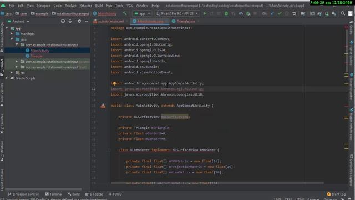Click the user avatar icon in toolbar
This screenshot has width=355, height=200.
(350, 13)
